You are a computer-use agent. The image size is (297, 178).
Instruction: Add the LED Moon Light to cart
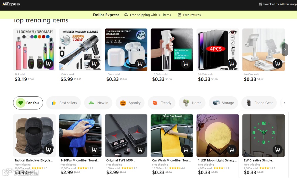(x=232, y=149)
